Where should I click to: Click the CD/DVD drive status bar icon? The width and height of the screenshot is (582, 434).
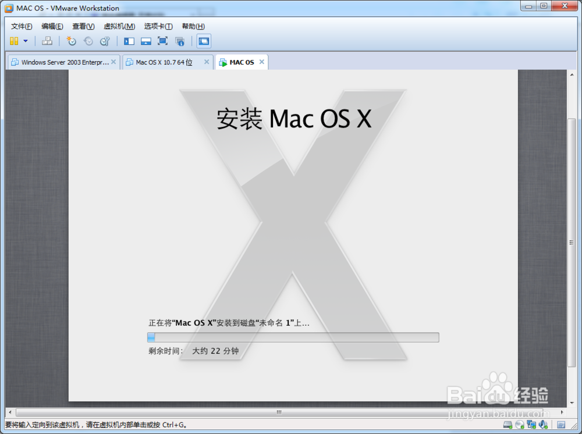pos(520,425)
